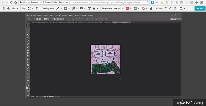206x106 pixels.
Task: Go to Chrome home page
Action: (16, 2)
